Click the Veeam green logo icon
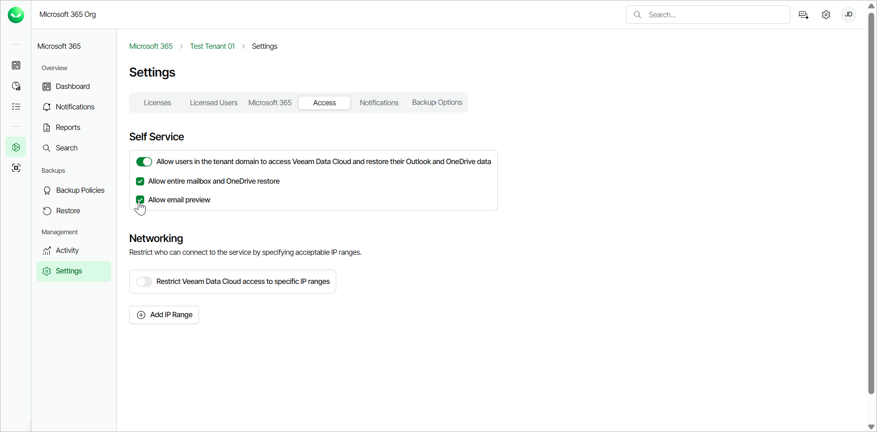This screenshot has width=877, height=432. (x=16, y=15)
